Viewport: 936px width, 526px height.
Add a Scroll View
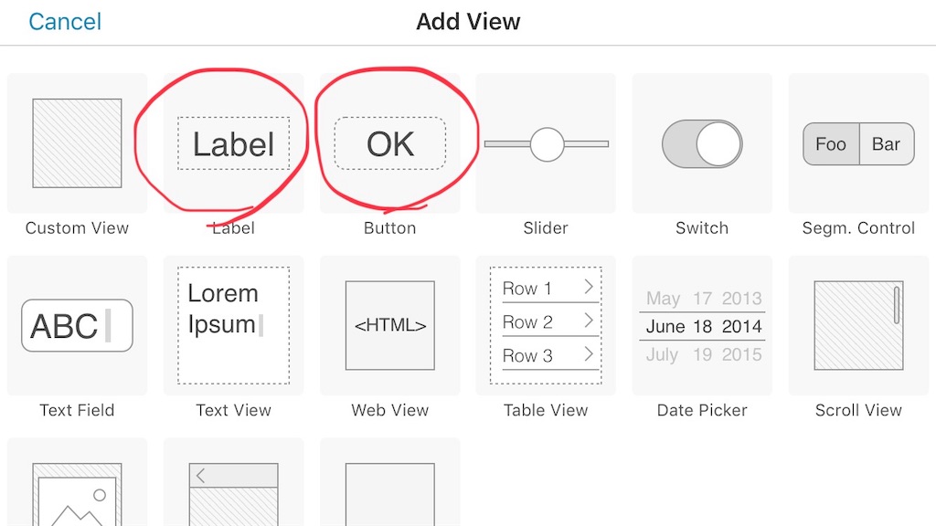pos(858,326)
